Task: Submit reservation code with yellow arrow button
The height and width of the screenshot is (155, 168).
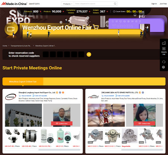Action: pyautogui.click(x=89, y=54)
